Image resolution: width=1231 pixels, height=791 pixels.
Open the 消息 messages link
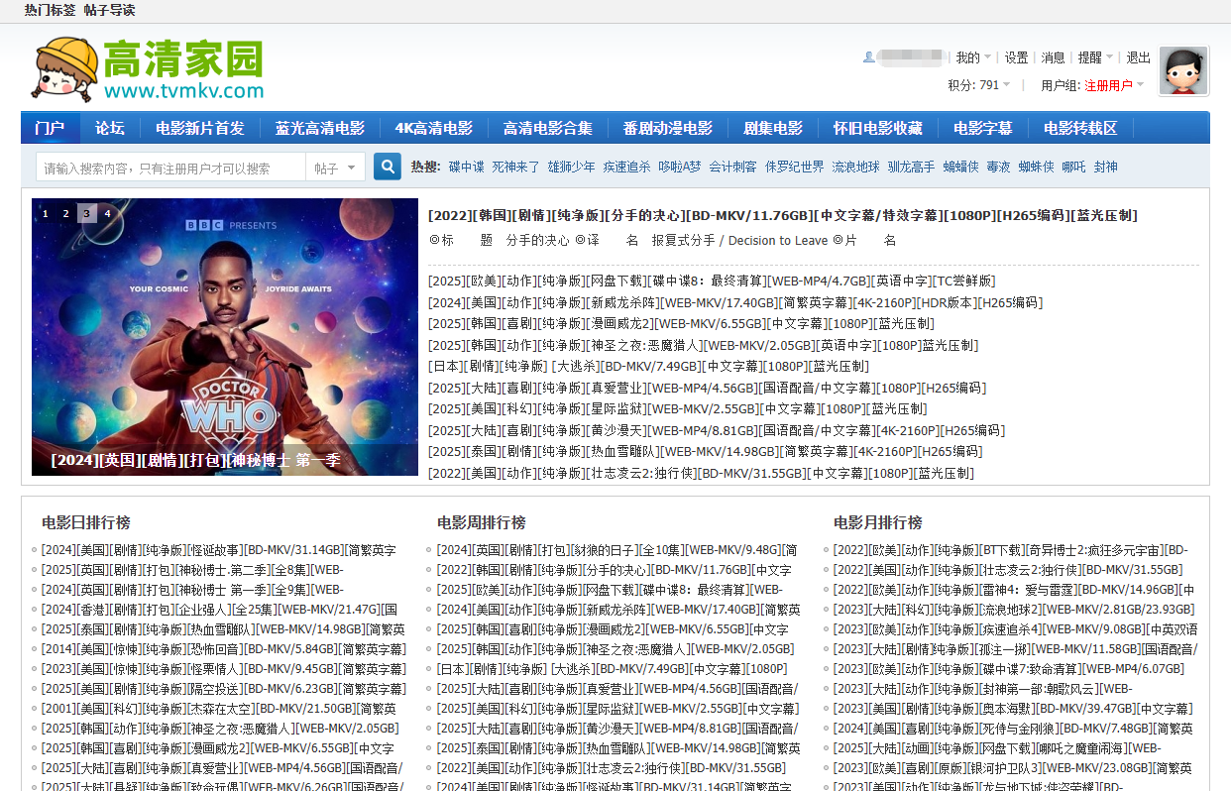click(1053, 57)
